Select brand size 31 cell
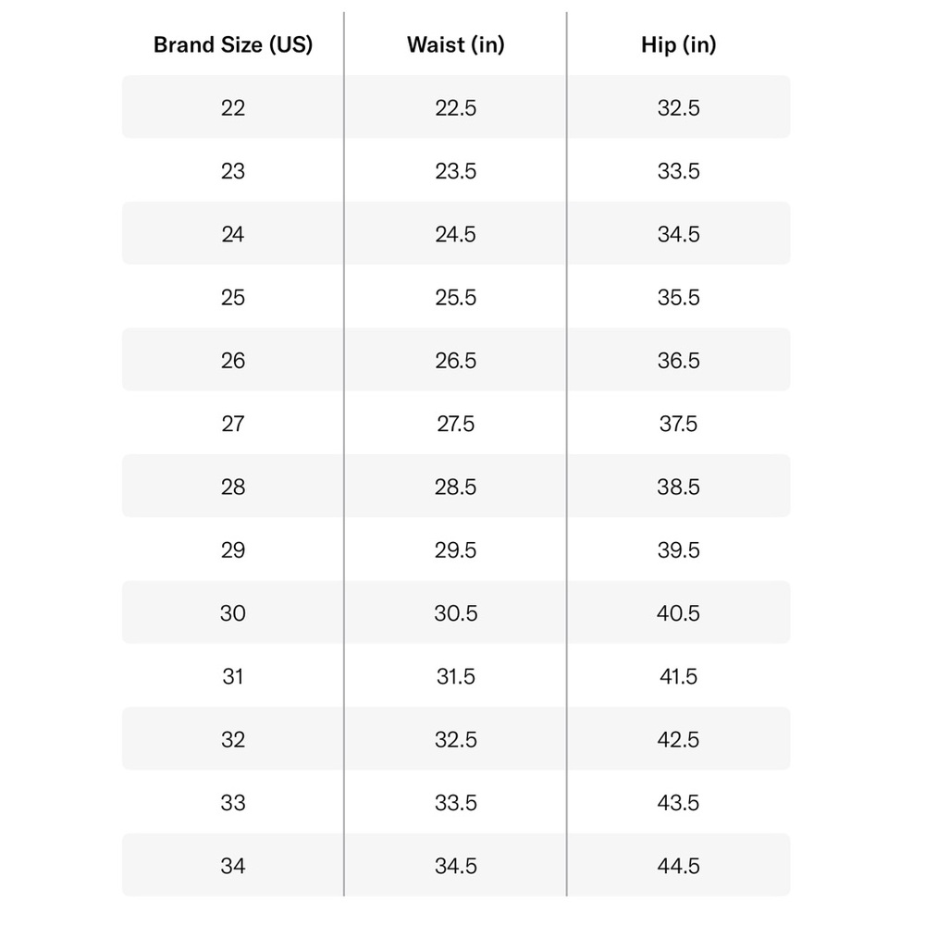Viewport: 925px width, 925px height. click(233, 676)
